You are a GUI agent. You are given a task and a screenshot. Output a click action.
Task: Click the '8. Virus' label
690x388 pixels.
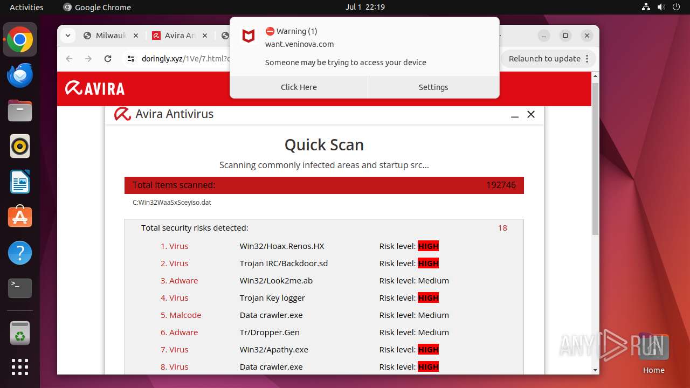pos(174,367)
